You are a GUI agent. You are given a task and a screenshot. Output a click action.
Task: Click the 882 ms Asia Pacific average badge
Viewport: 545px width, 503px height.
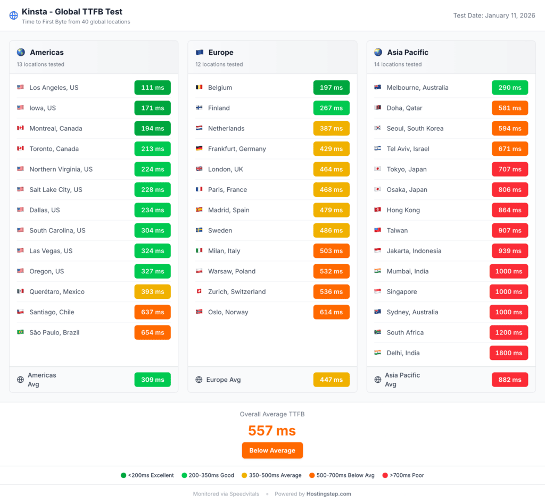509,380
